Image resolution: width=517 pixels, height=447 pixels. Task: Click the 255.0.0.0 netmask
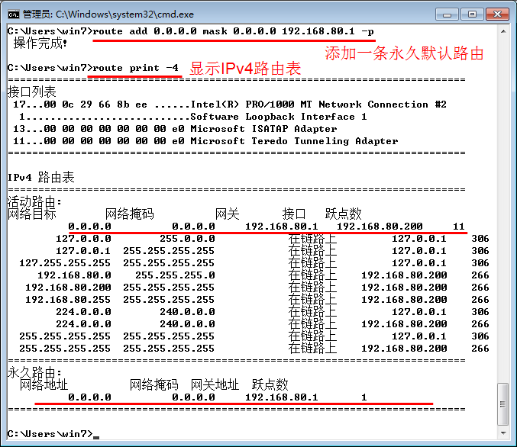187,239
